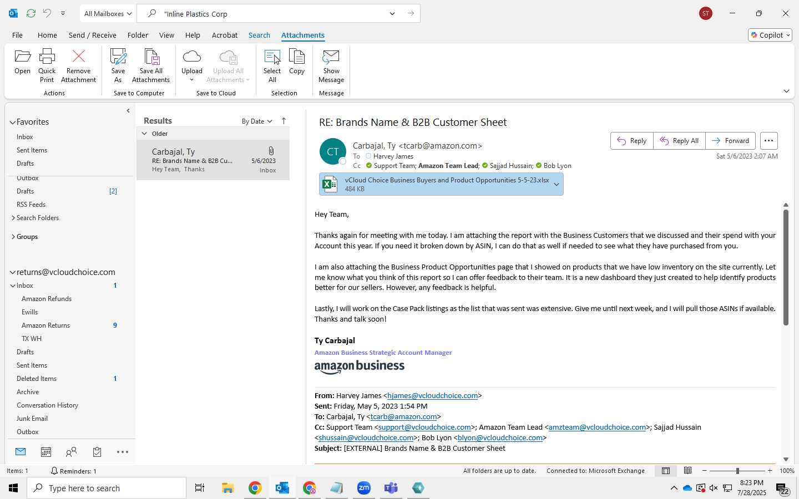Open the All Mailboxes search scope dropdown
The image size is (799, 499).
click(108, 14)
